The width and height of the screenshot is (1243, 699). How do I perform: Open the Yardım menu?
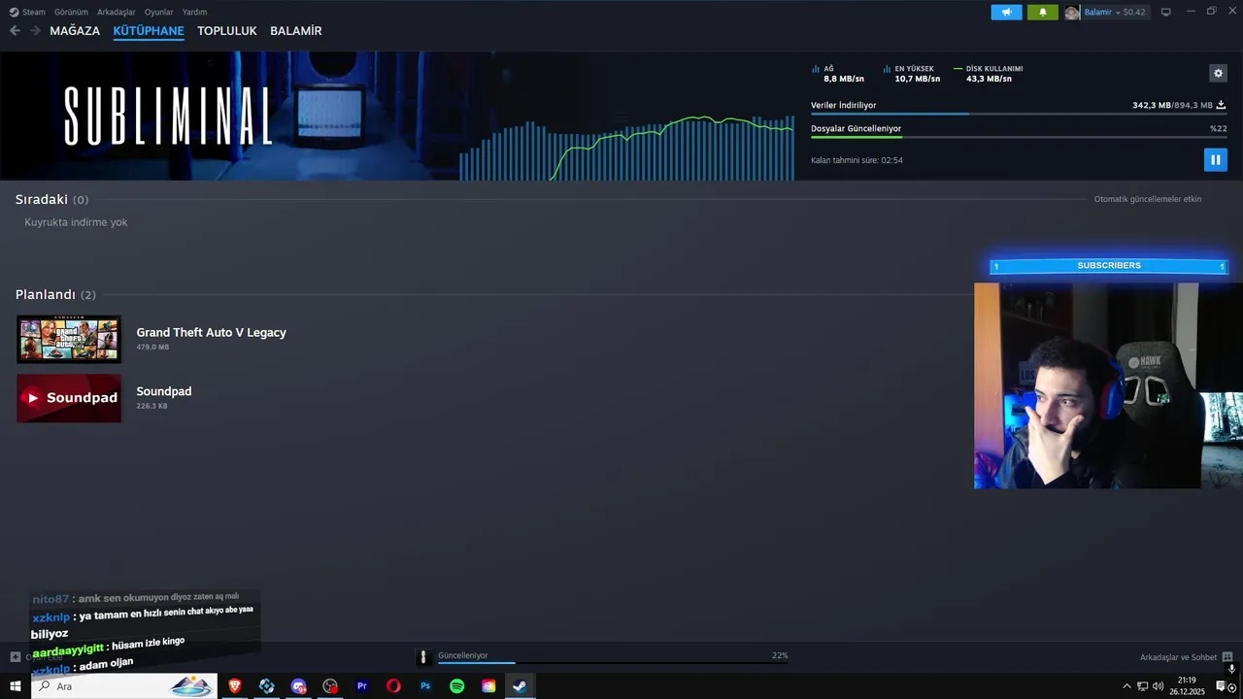pos(194,12)
